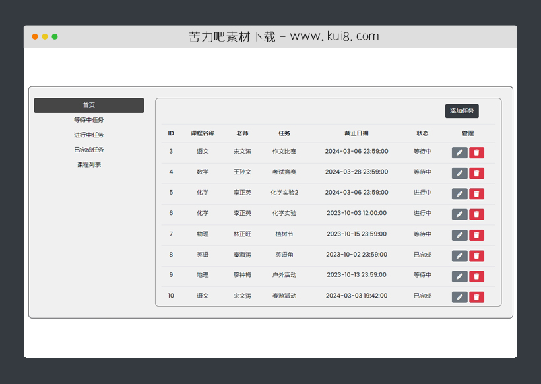
Task: Open the 进行中任务 sidebar section
Action: click(x=89, y=135)
